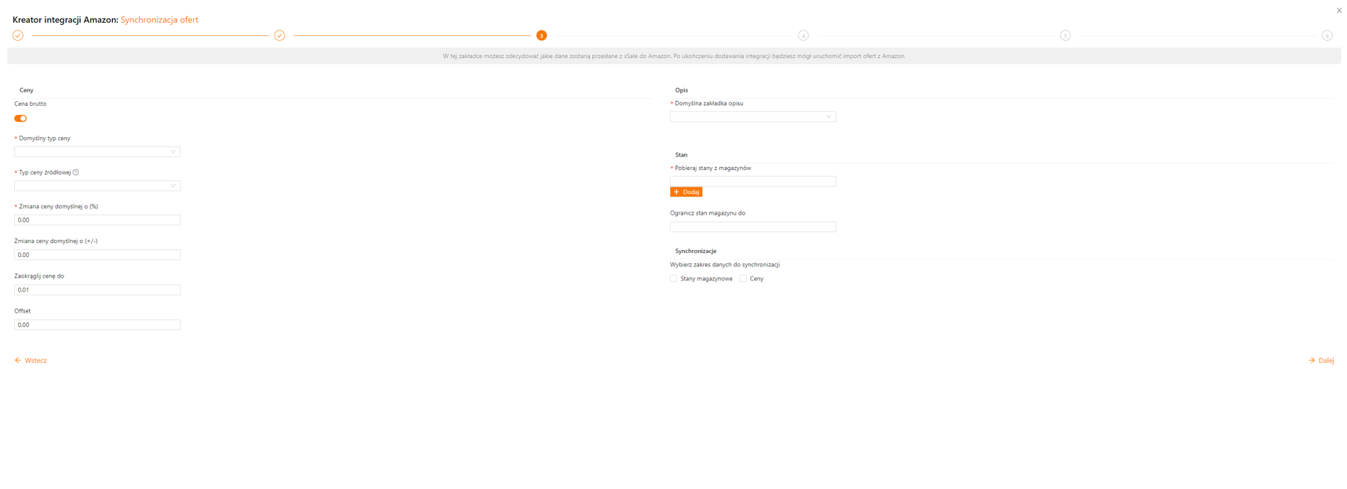Image resolution: width=1347 pixels, height=489 pixels.
Task: Enable Stany magazynowe synchronization checkbox
Action: [x=674, y=278]
